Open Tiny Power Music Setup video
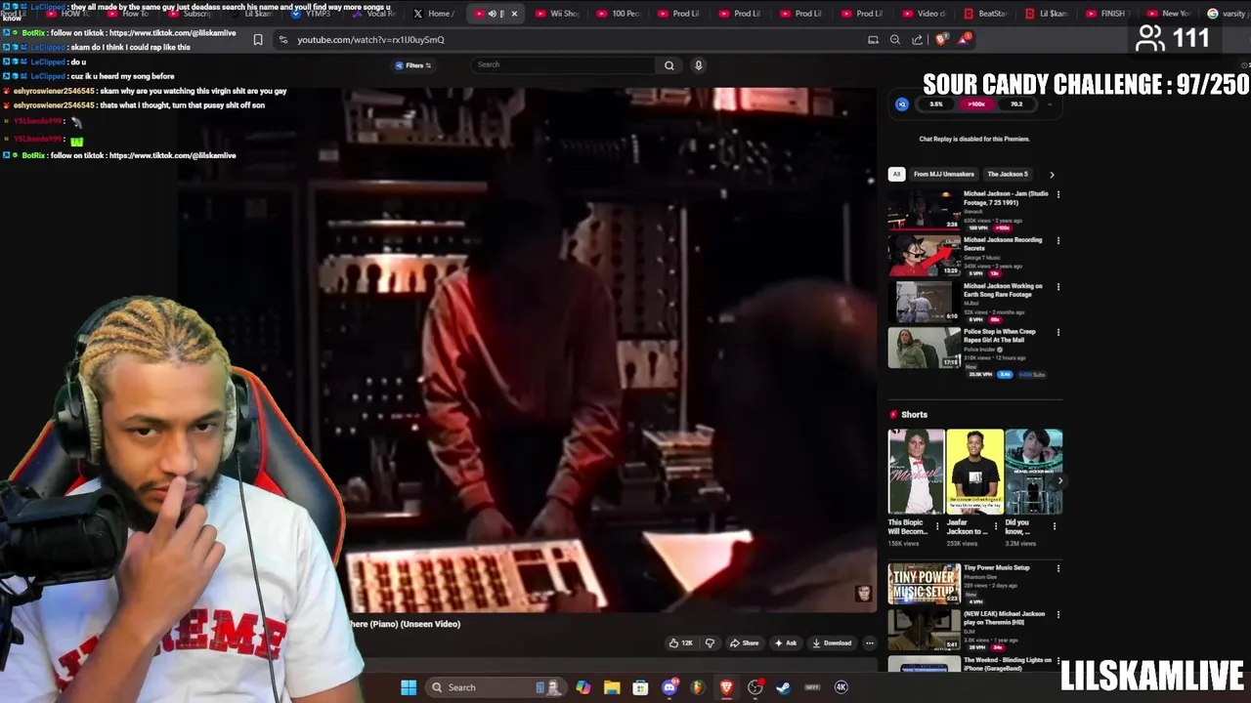Image resolution: width=1251 pixels, height=703 pixels. pyautogui.click(x=925, y=583)
